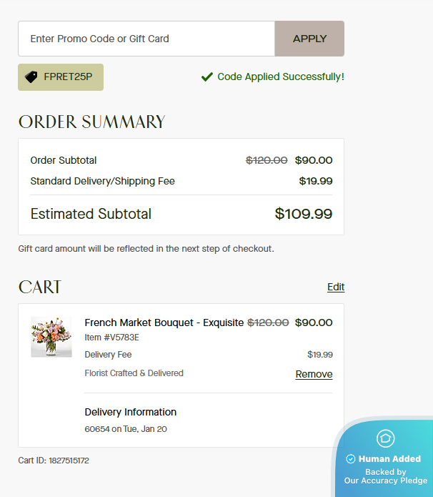Viewport: 433px width, 497px height.
Task: Click the Cart ID 1827515172 text
Action: [x=54, y=461]
